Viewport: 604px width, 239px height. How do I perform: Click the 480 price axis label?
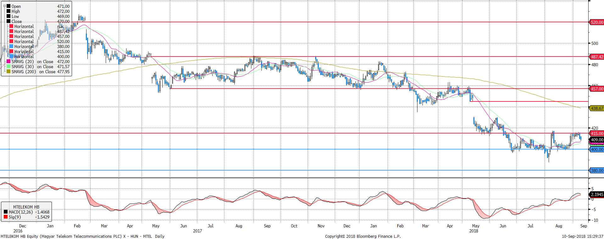595,65
